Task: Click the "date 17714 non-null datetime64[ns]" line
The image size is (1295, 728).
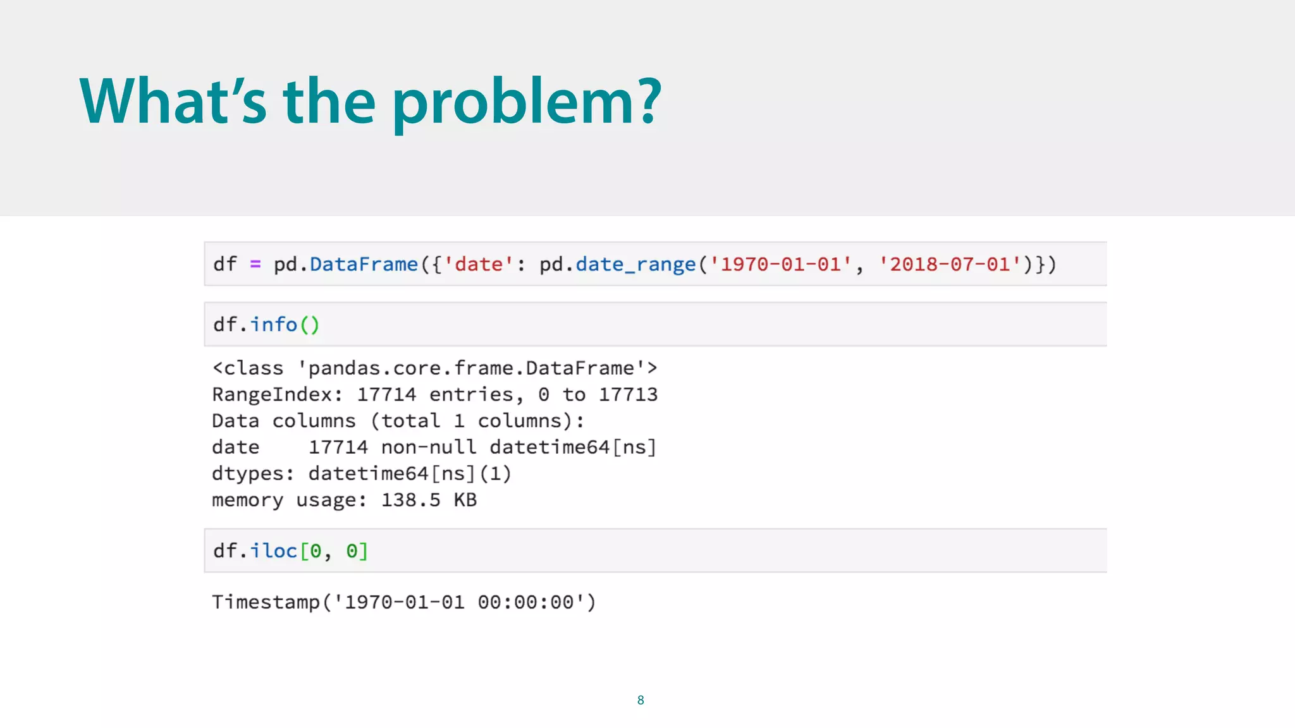Action: click(x=434, y=447)
